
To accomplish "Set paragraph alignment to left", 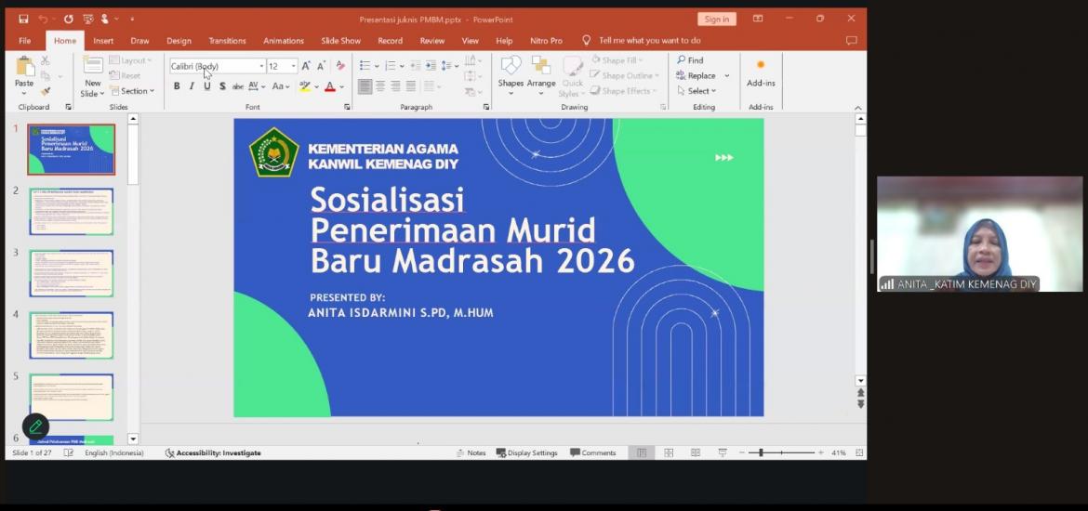I will pos(365,86).
